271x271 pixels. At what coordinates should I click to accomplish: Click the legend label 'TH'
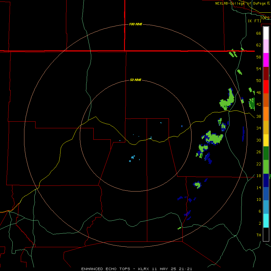pos(259,235)
